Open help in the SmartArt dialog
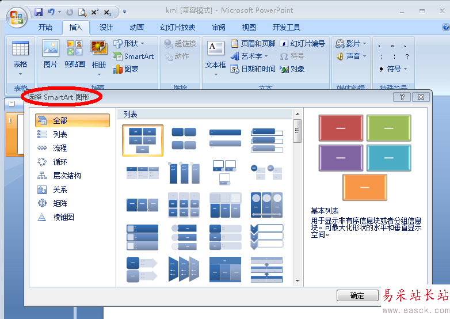The width and height of the screenshot is (450, 319). tap(402, 97)
